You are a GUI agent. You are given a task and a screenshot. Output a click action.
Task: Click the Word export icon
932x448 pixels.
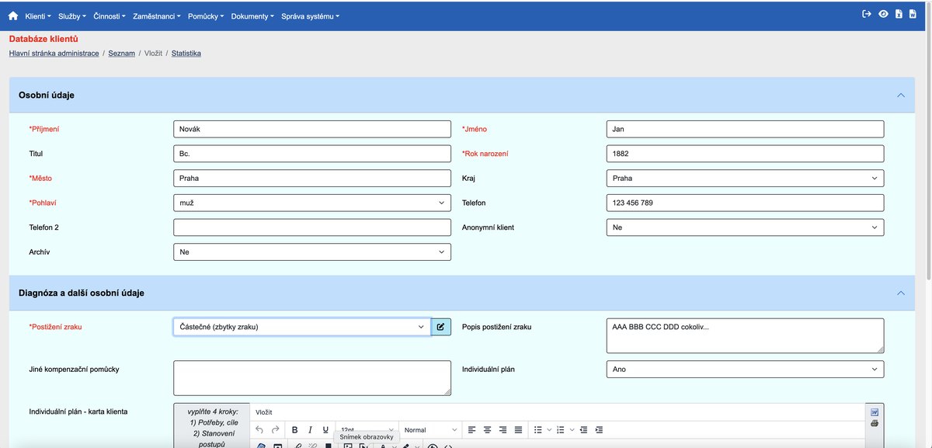coord(913,15)
